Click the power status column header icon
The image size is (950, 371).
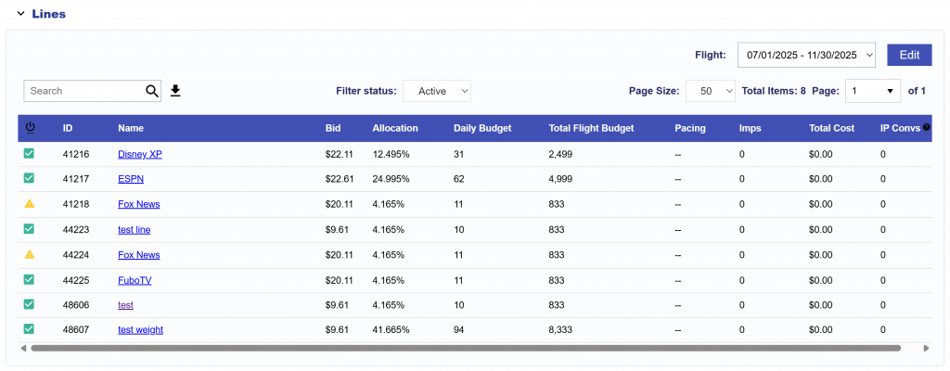point(30,128)
